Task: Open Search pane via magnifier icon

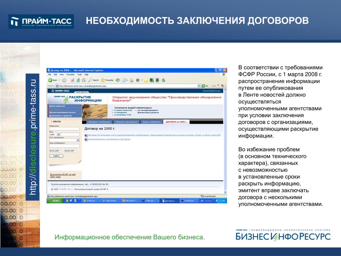Action: click(90, 80)
